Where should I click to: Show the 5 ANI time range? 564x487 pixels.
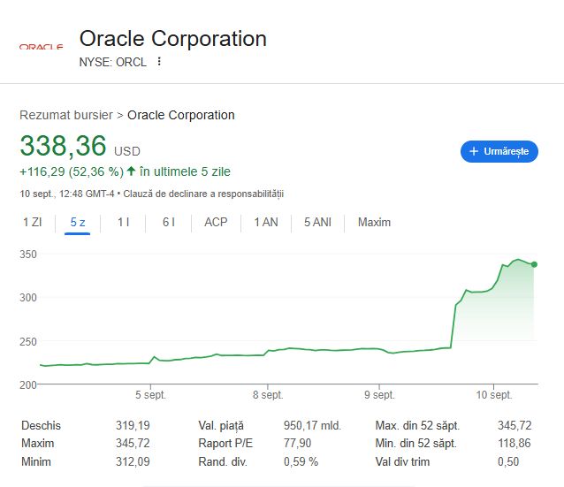[317, 222]
